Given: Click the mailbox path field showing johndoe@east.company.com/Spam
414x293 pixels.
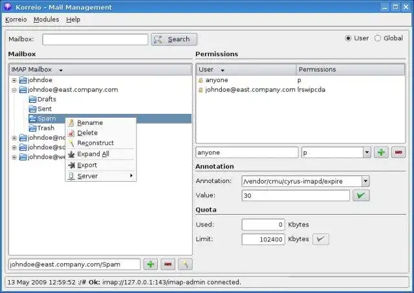Looking at the screenshot, I should (74, 265).
